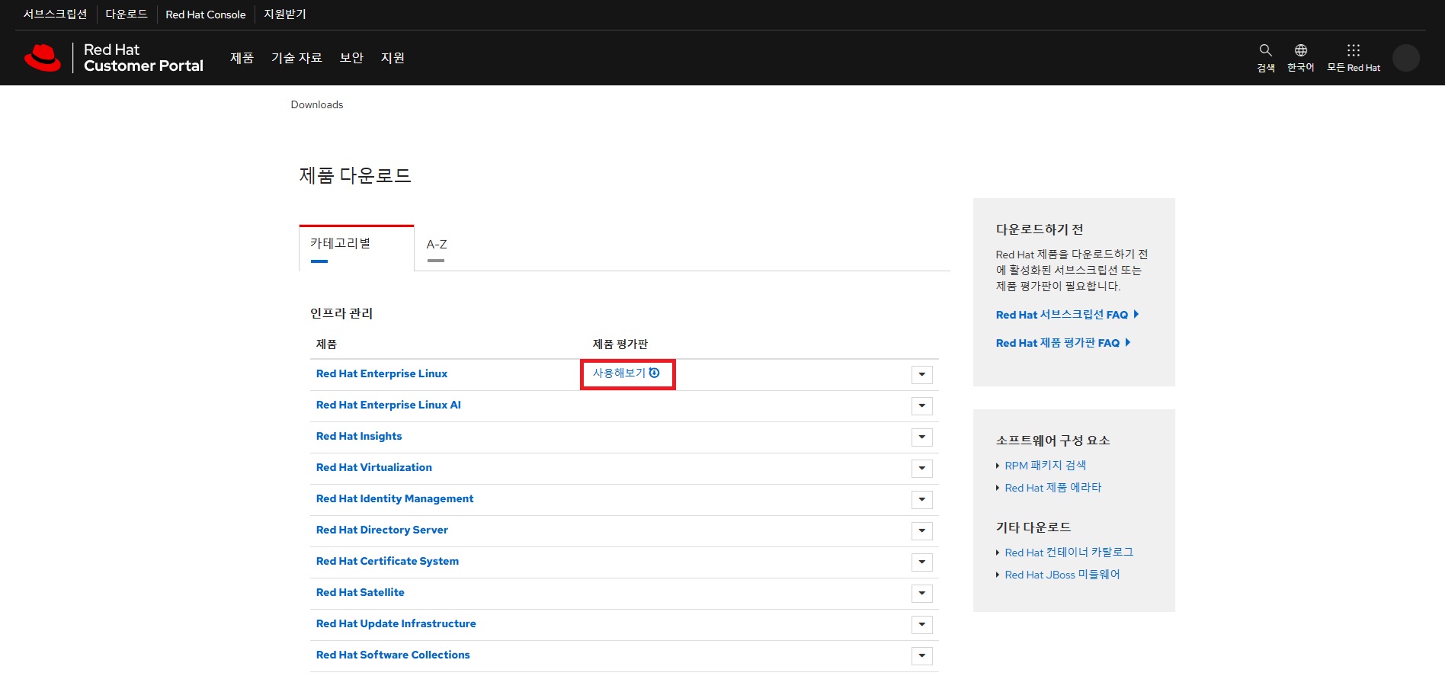Open the 지원 main menu
1445x676 pixels.
tap(392, 58)
